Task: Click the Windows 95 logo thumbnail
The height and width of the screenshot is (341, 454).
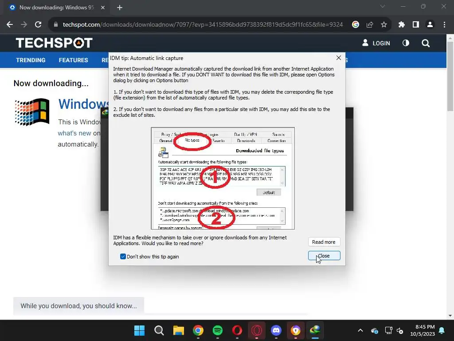Action: pyautogui.click(x=32, y=112)
